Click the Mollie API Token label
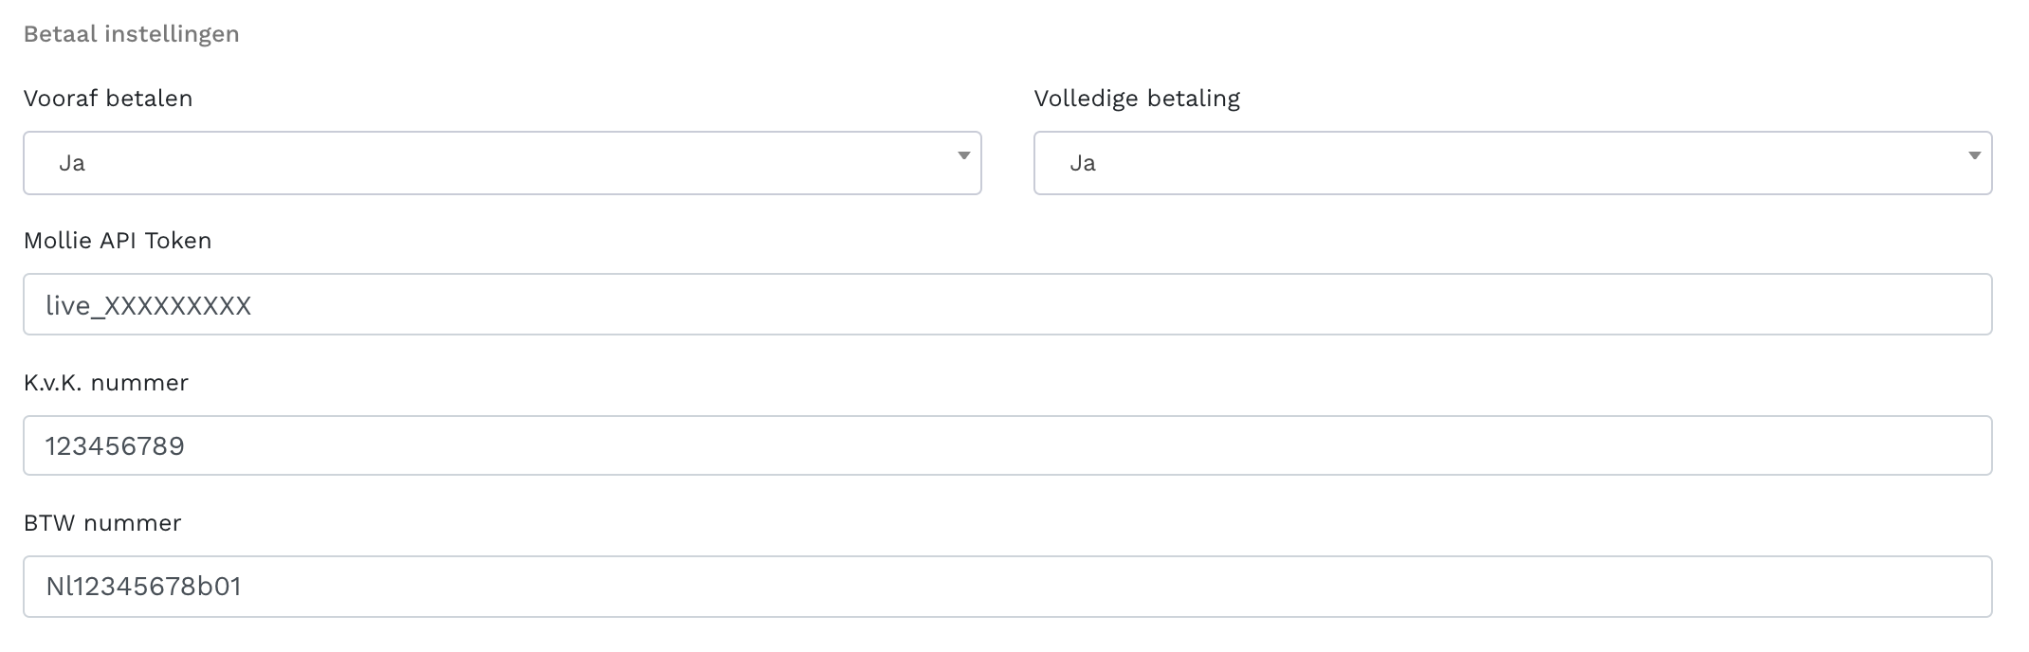Viewport: 2029px width, 652px height. [118, 241]
